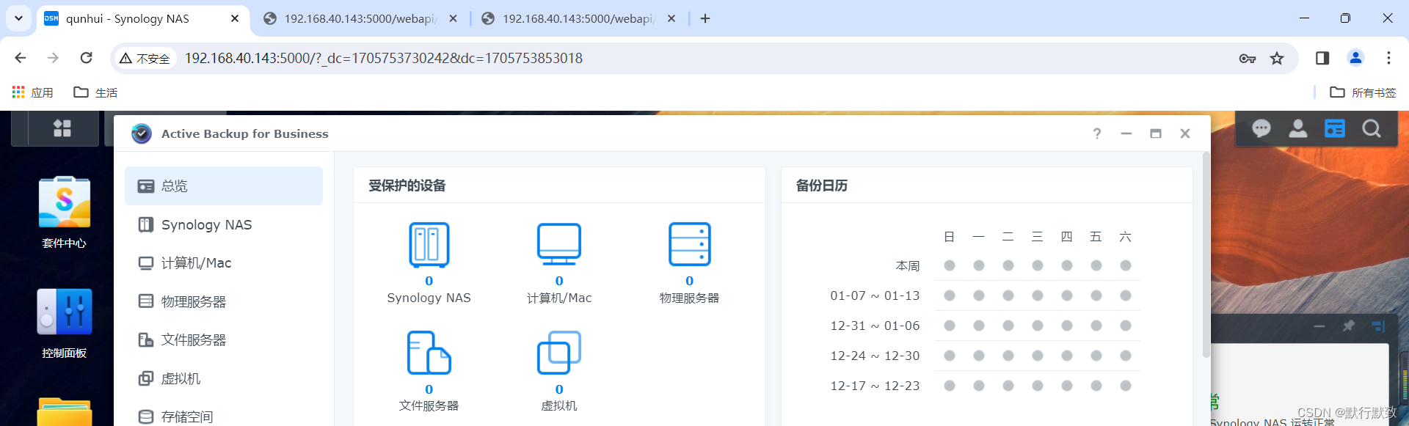Bookmark this page with the star icon

pos(1278,59)
